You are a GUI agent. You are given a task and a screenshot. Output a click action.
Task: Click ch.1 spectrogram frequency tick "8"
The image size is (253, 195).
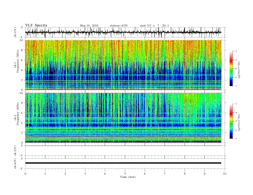point(22,50)
